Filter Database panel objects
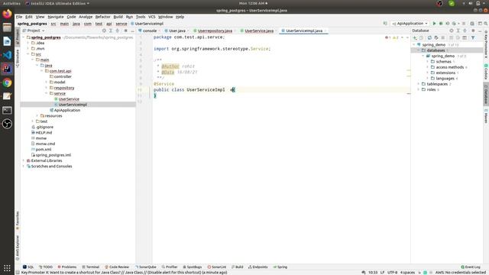The height and width of the screenshot is (275, 489). [x=473, y=37]
